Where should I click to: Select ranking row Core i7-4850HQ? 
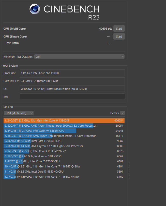click(x=64, y=172)
